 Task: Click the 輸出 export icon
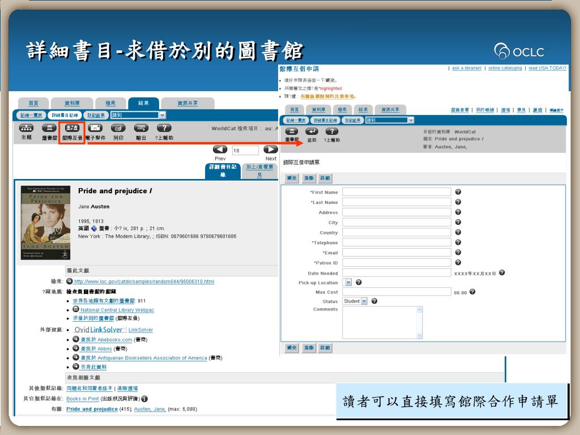click(x=140, y=128)
